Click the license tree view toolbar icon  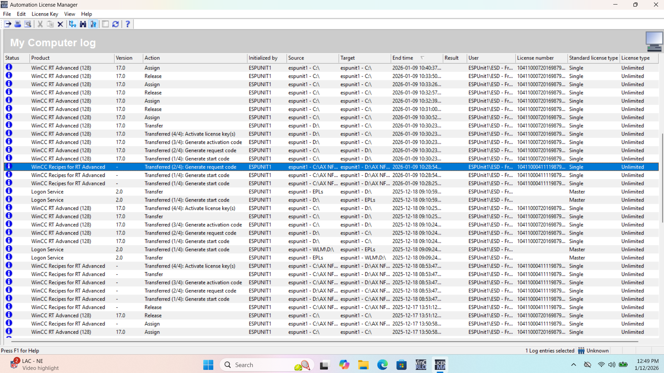pos(72,24)
